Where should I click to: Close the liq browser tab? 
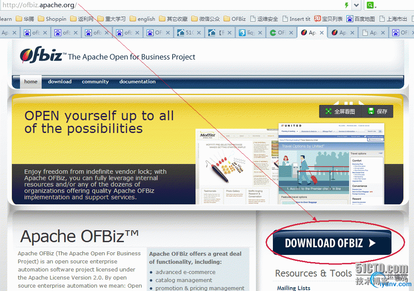[260, 33]
